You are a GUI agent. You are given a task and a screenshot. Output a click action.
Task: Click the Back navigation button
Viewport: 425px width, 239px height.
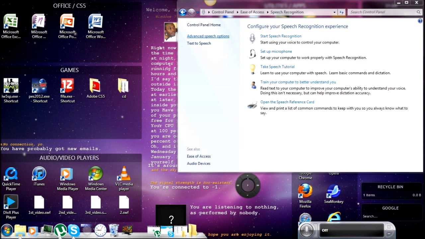(183, 12)
